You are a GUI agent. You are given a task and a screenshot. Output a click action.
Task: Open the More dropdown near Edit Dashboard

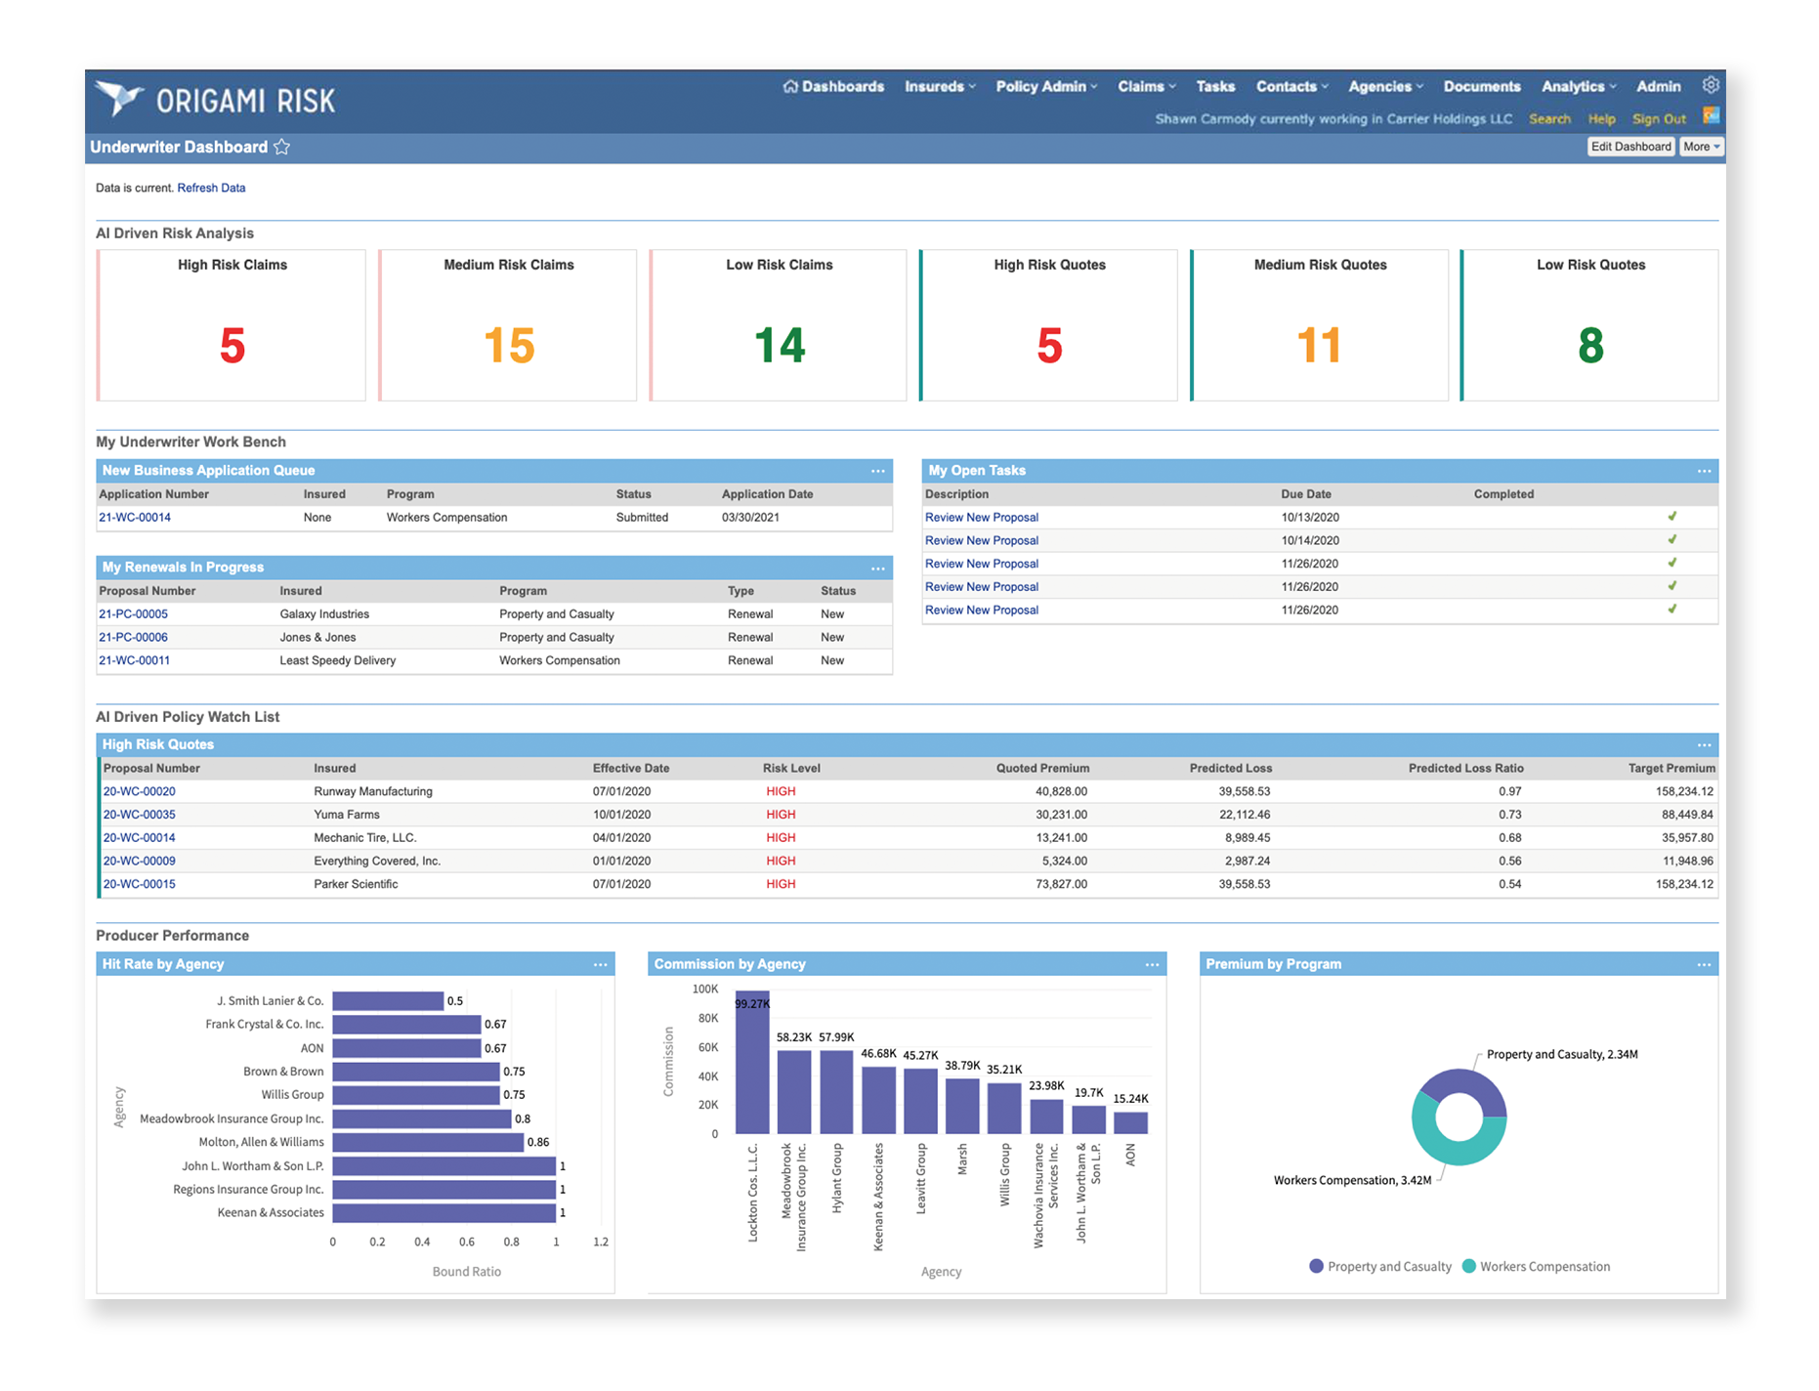(1701, 147)
